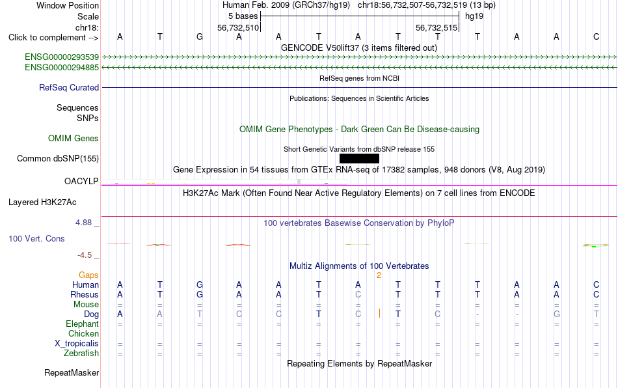Click the Sequences track label
Viewport: 618px width, 388px height.
pos(77,107)
